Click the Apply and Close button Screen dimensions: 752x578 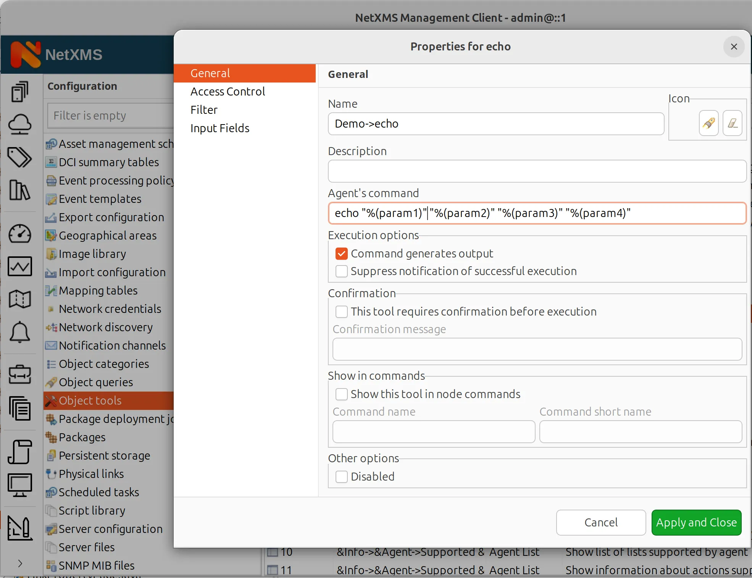(696, 522)
